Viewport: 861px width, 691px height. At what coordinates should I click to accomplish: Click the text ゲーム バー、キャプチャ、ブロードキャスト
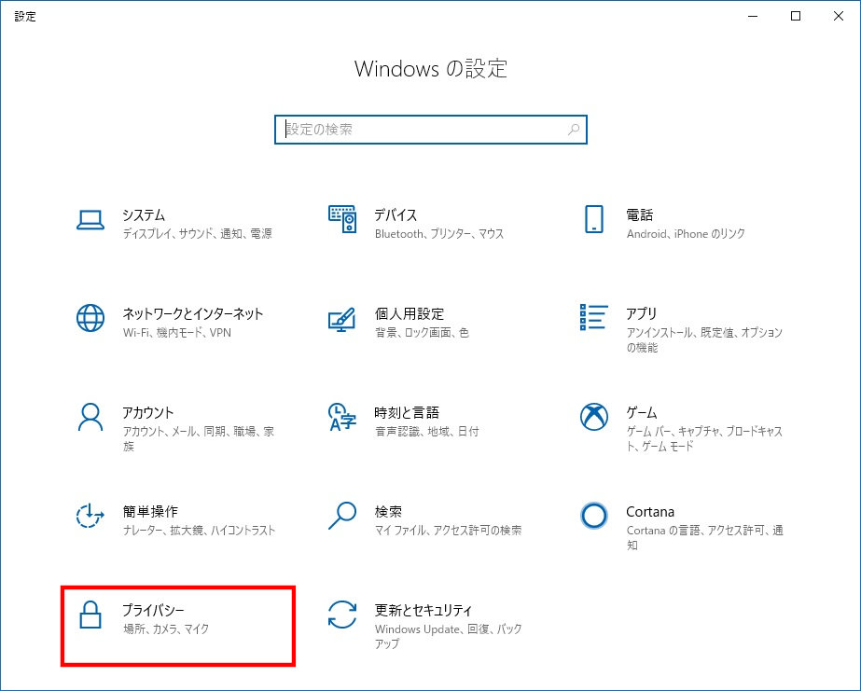point(704,438)
